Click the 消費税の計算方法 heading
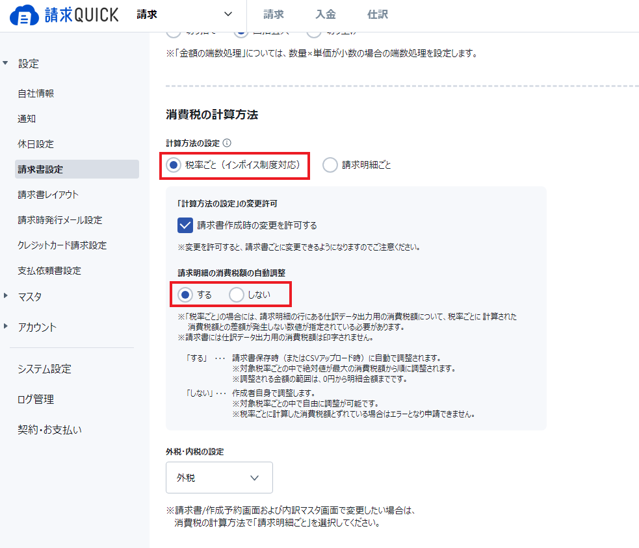Screen dimensions: 639x548 [x=212, y=114]
